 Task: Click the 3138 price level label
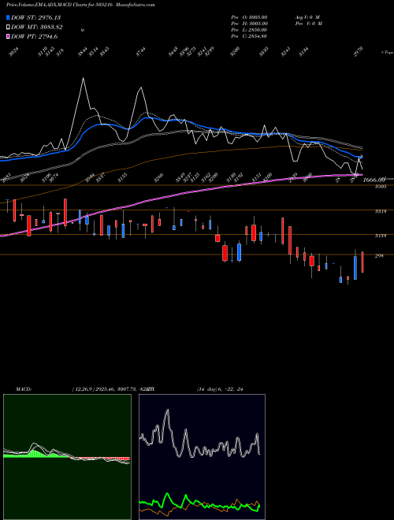point(381,236)
